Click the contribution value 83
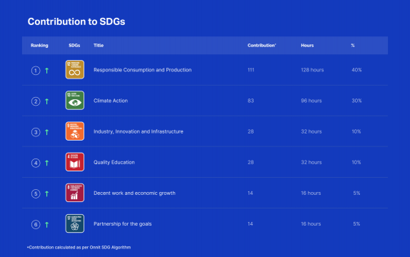Image resolution: width=410 pixels, height=257 pixels. [251, 101]
